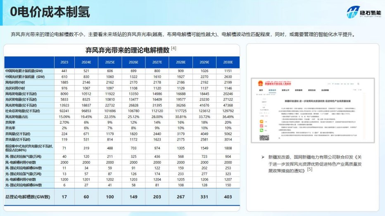Open footnote reference [5] after the policy caption
Screen dimensions: 385x216
click(x=310, y=169)
